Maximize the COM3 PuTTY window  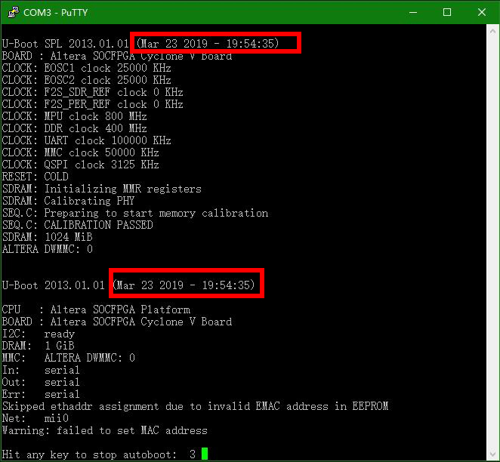tap(447, 12)
